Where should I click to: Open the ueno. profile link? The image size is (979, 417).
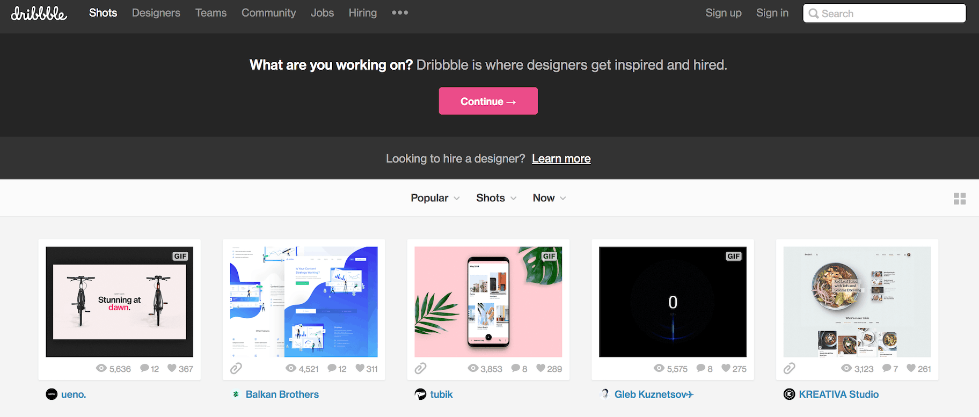tap(74, 394)
